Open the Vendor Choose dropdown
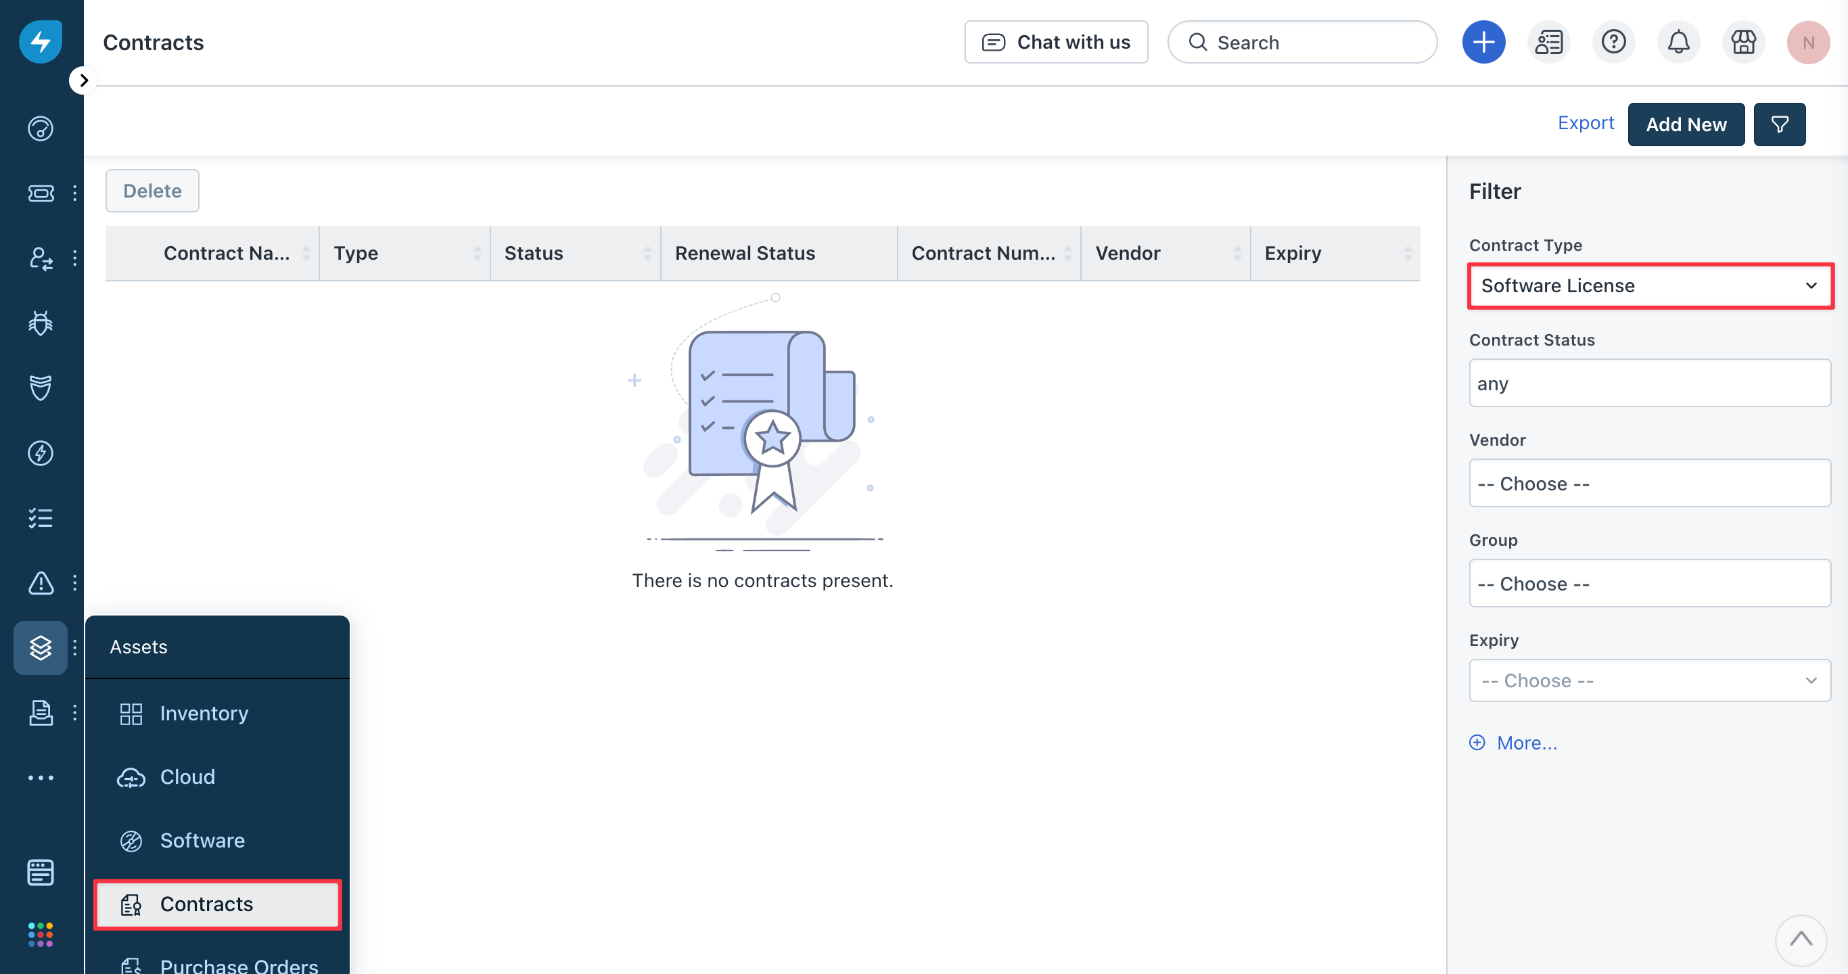 point(1649,483)
